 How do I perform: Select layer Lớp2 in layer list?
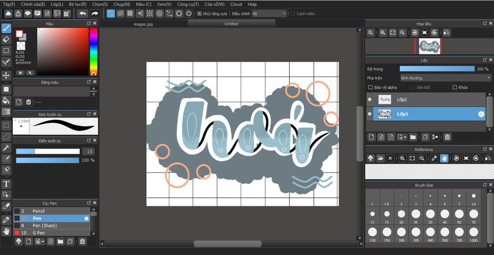click(x=425, y=99)
